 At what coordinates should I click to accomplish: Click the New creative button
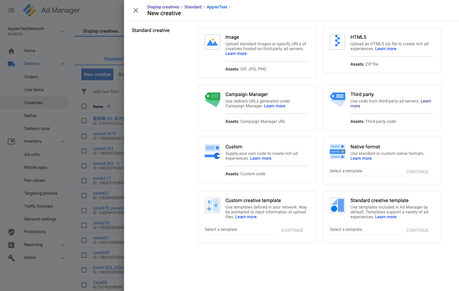(97, 74)
